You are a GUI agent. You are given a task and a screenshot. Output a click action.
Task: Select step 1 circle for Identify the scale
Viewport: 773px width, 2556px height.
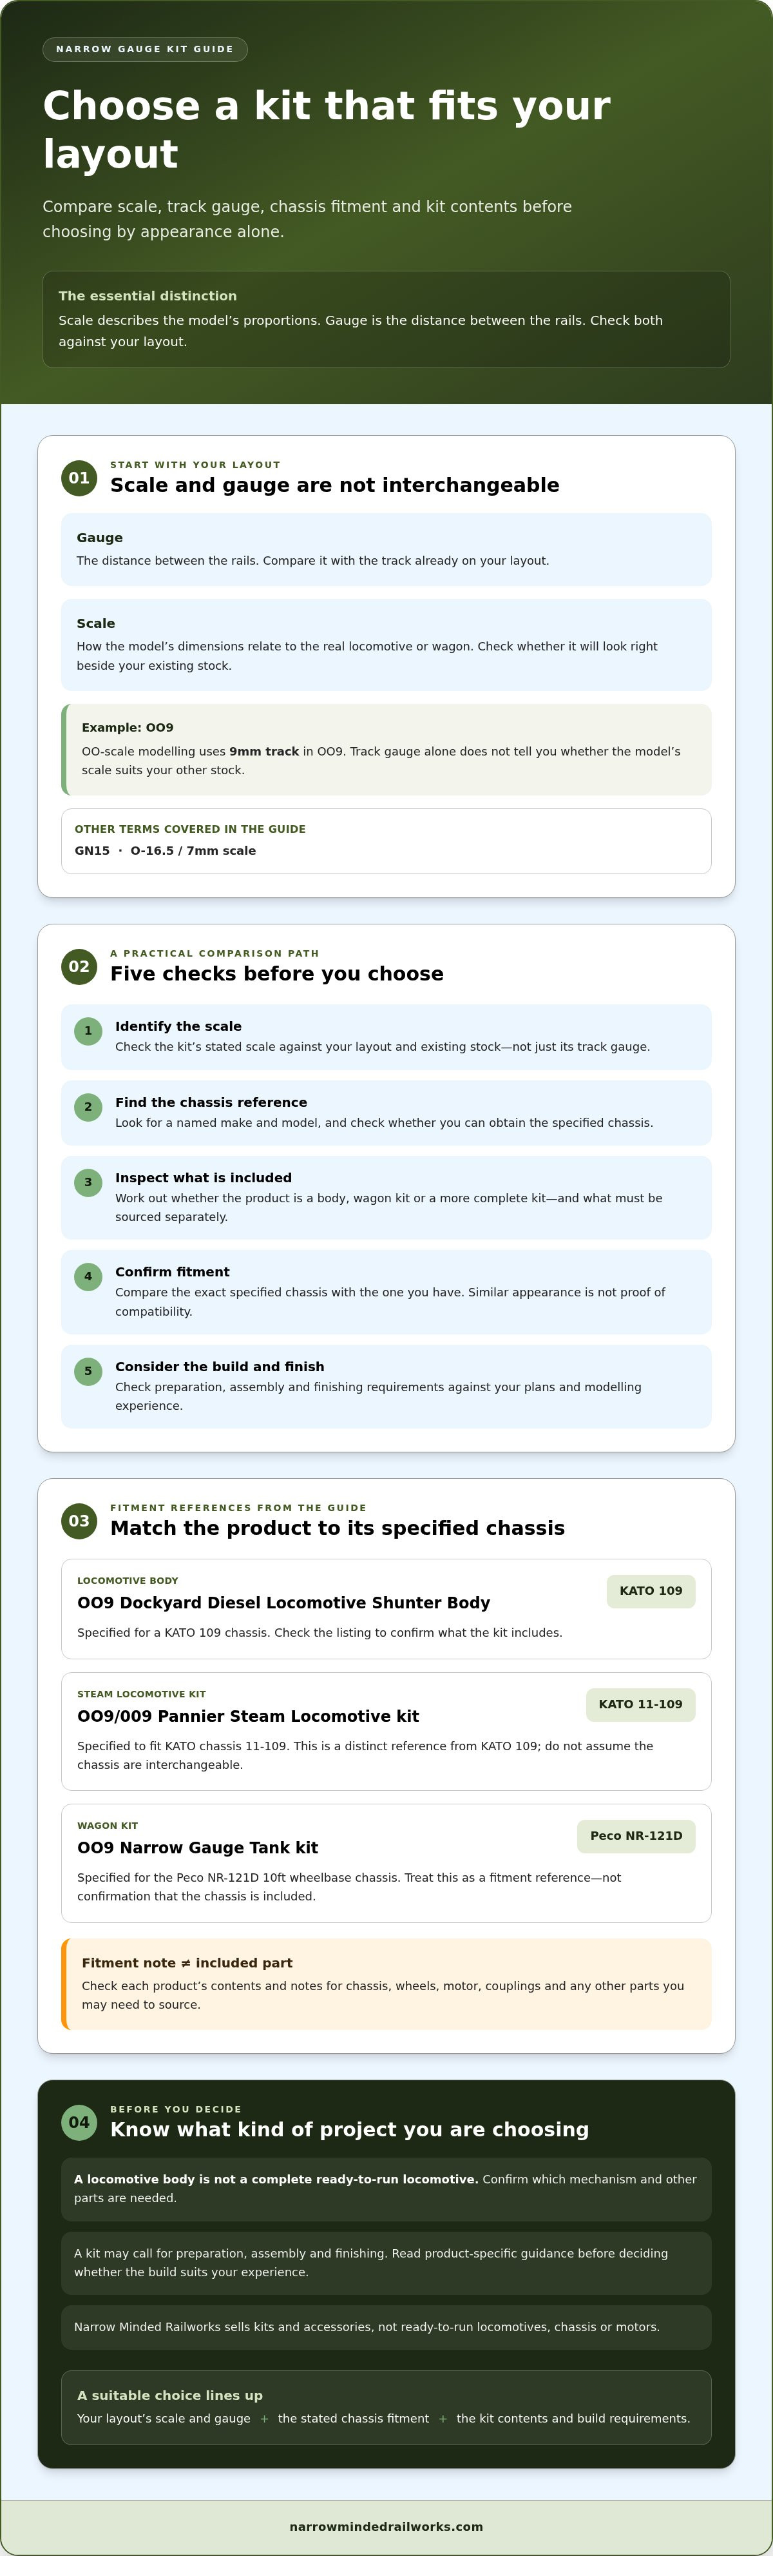(x=88, y=1031)
